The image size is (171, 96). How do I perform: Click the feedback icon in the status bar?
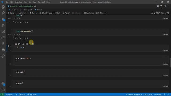(x=164, y=94)
